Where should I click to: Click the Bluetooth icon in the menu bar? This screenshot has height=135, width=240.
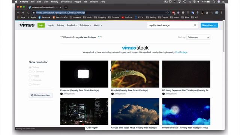coord(190,1)
